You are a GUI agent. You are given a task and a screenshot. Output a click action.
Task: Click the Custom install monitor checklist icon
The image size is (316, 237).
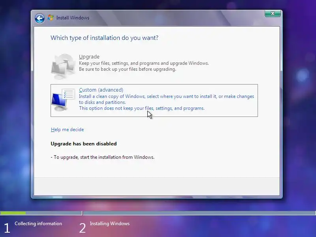[63, 100]
